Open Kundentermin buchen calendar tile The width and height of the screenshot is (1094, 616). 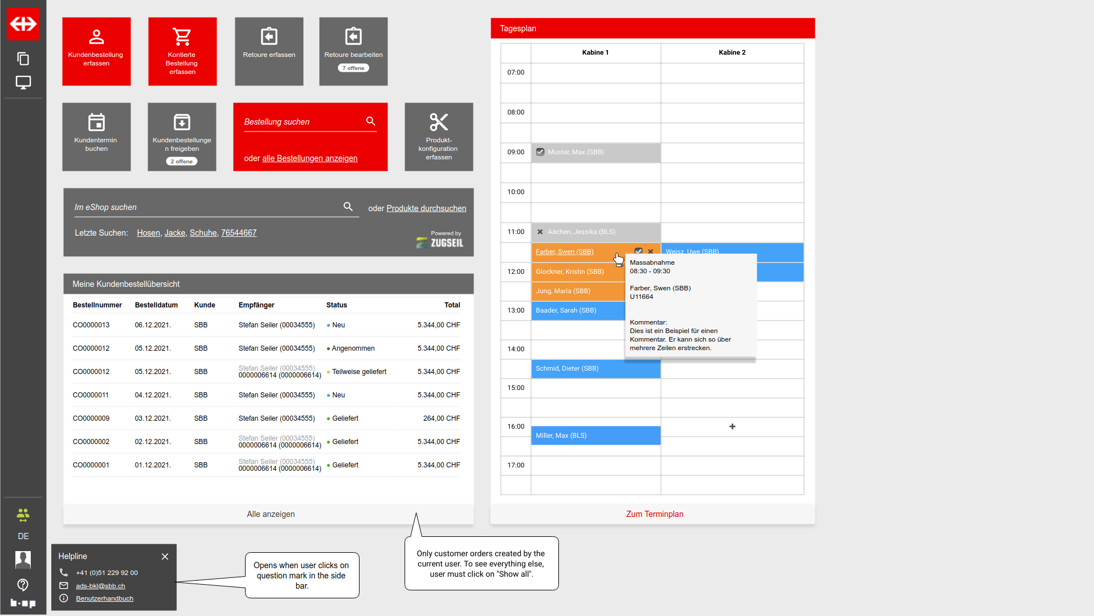pyautogui.click(x=96, y=137)
